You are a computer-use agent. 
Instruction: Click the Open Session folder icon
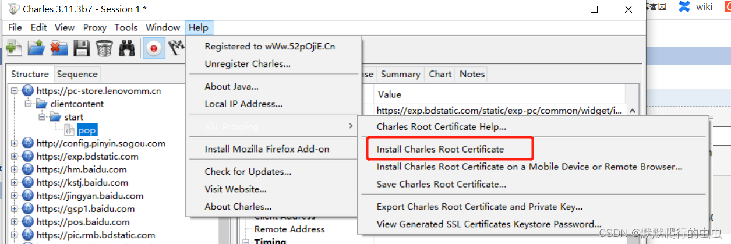37,48
